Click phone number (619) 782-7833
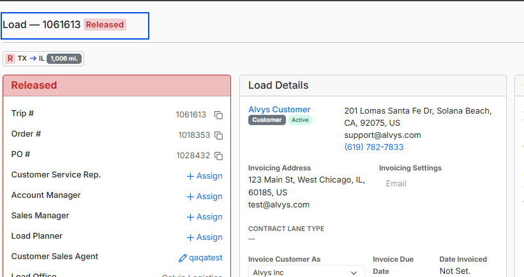524x277 pixels. pos(374,147)
